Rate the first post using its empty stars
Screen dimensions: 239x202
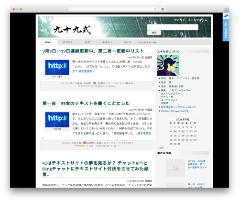point(84,86)
